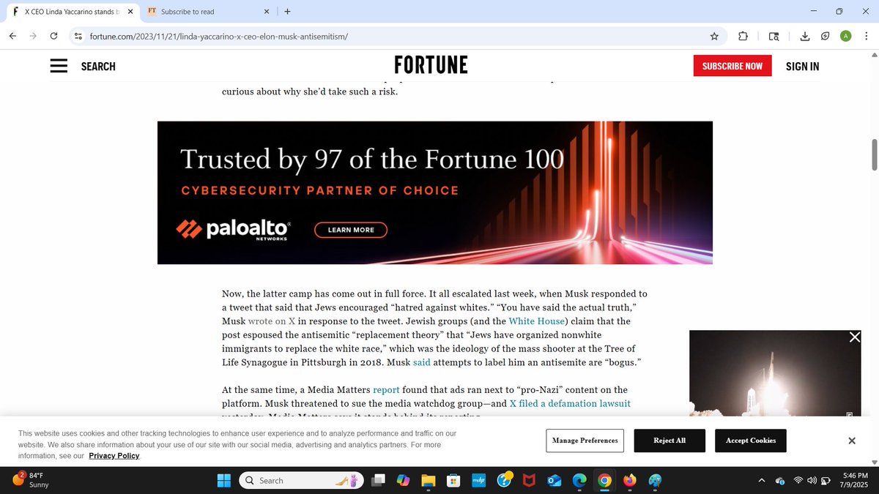Screen dimensions: 879x494
Task: Open the Fortune hamburger menu
Action: [59, 66]
